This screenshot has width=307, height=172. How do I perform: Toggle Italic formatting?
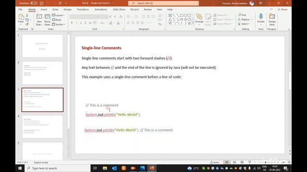[x=76, y=23]
